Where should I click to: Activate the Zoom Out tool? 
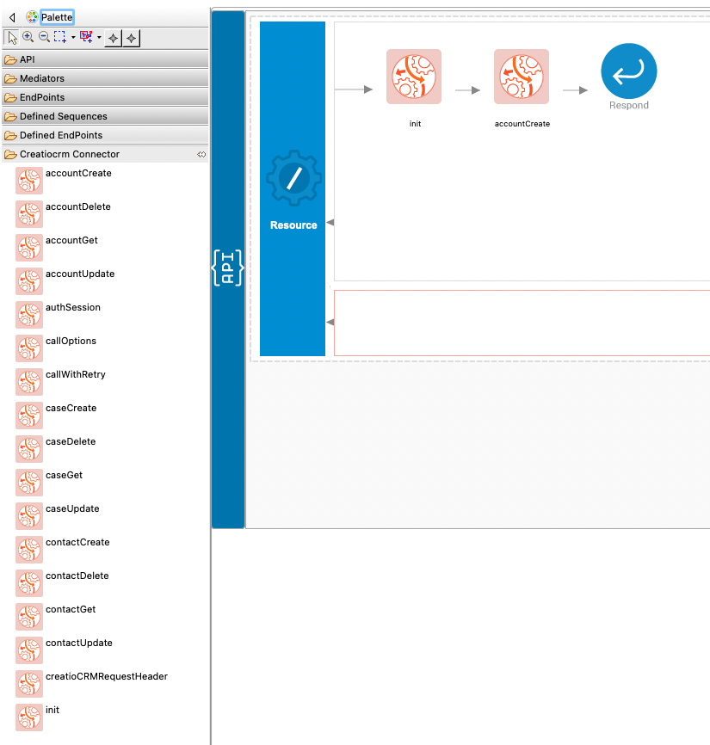[x=43, y=37]
